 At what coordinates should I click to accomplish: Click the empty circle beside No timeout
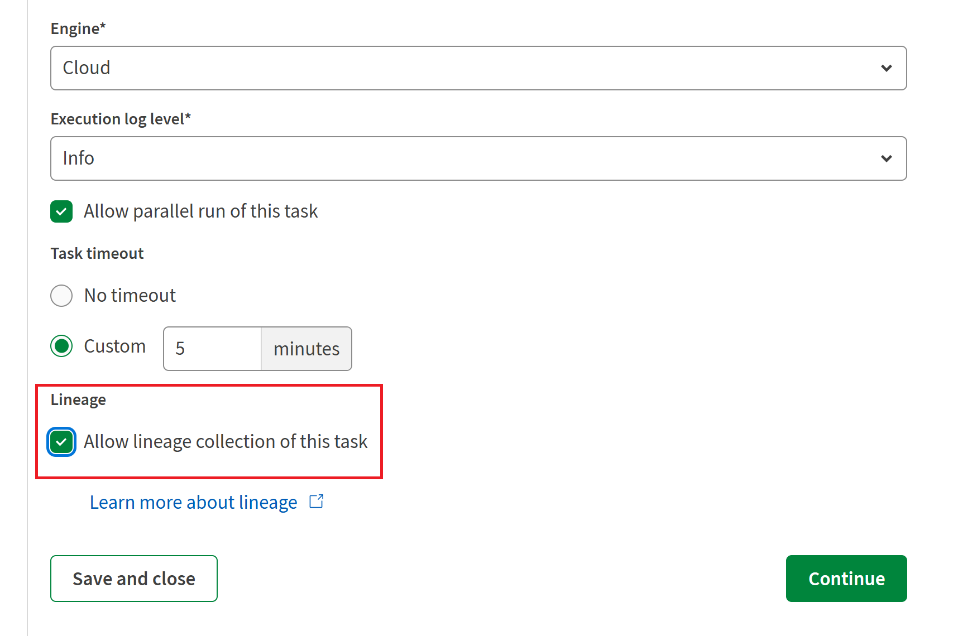tap(61, 296)
